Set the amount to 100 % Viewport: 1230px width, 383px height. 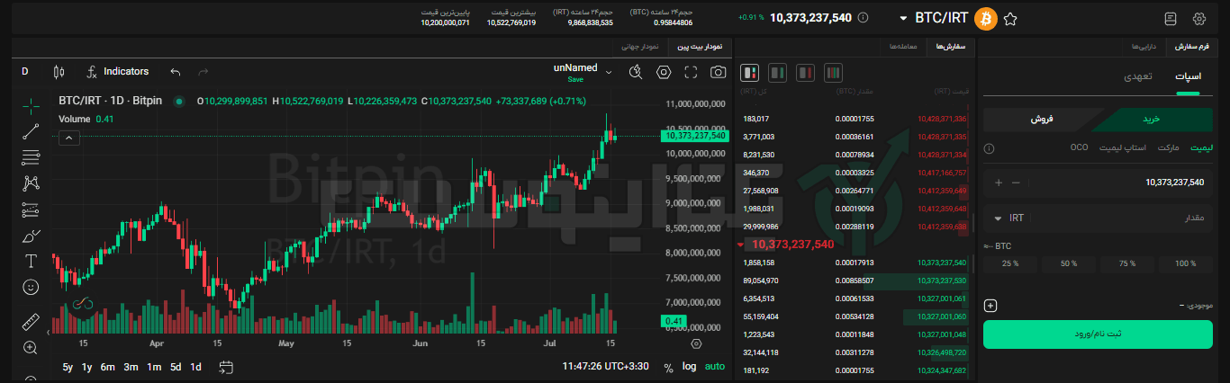click(x=1187, y=264)
